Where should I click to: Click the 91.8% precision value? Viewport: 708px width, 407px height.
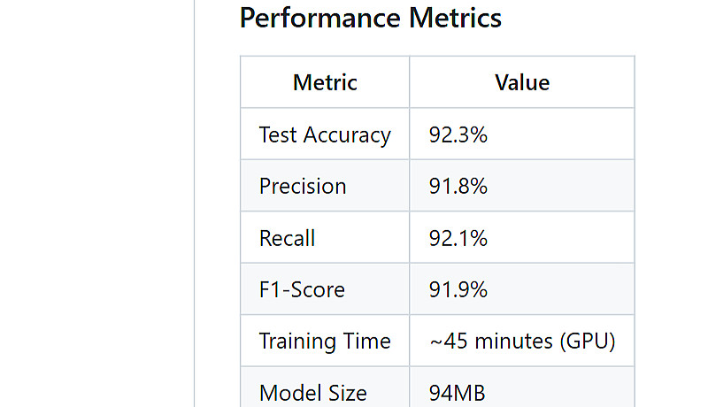[x=458, y=187]
